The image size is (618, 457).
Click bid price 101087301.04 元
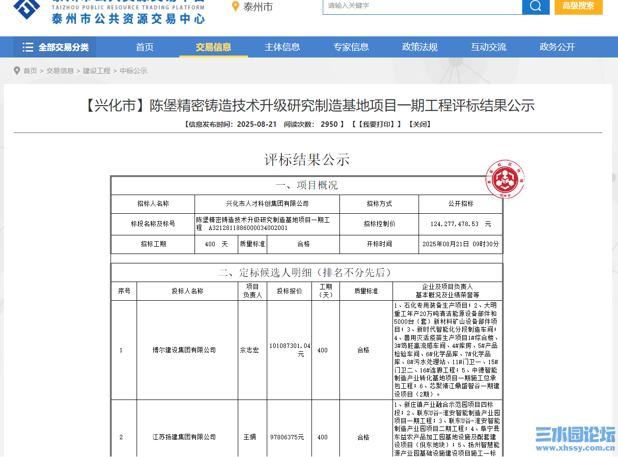[x=290, y=350]
